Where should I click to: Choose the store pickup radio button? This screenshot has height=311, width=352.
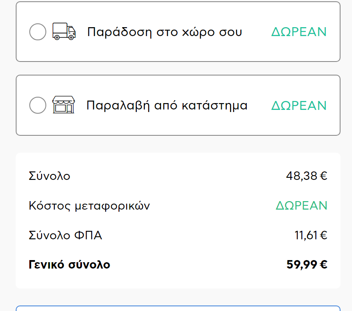(38, 105)
